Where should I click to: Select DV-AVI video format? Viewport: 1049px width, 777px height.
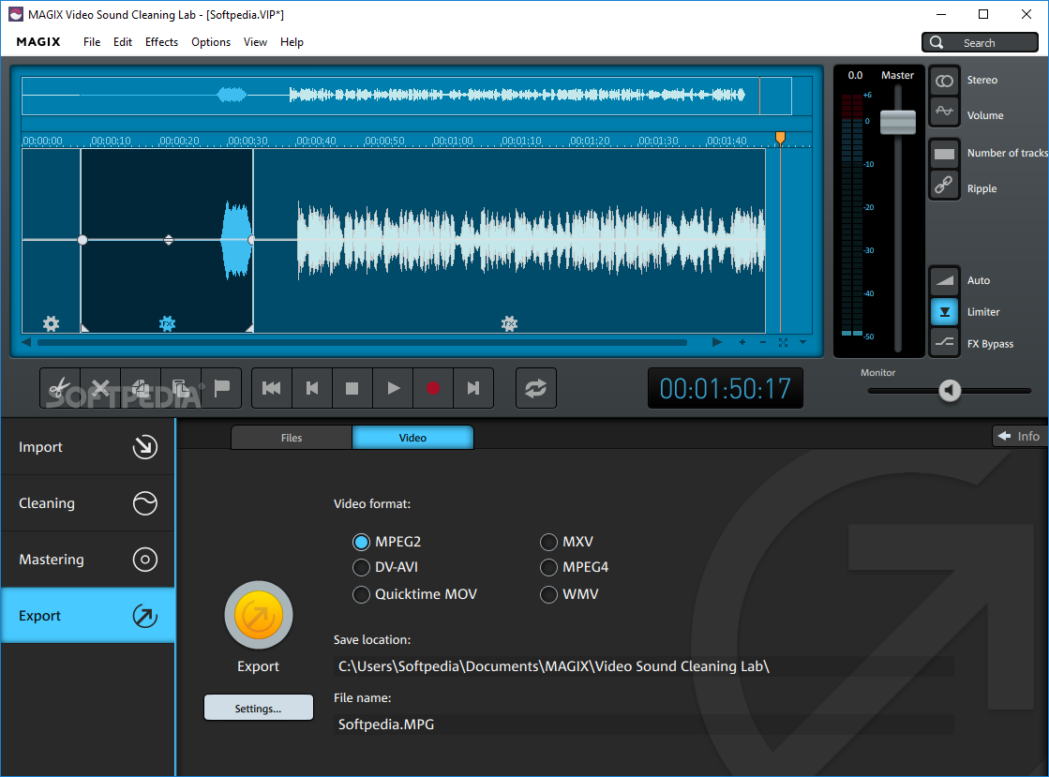pyautogui.click(x=361, y=567)
